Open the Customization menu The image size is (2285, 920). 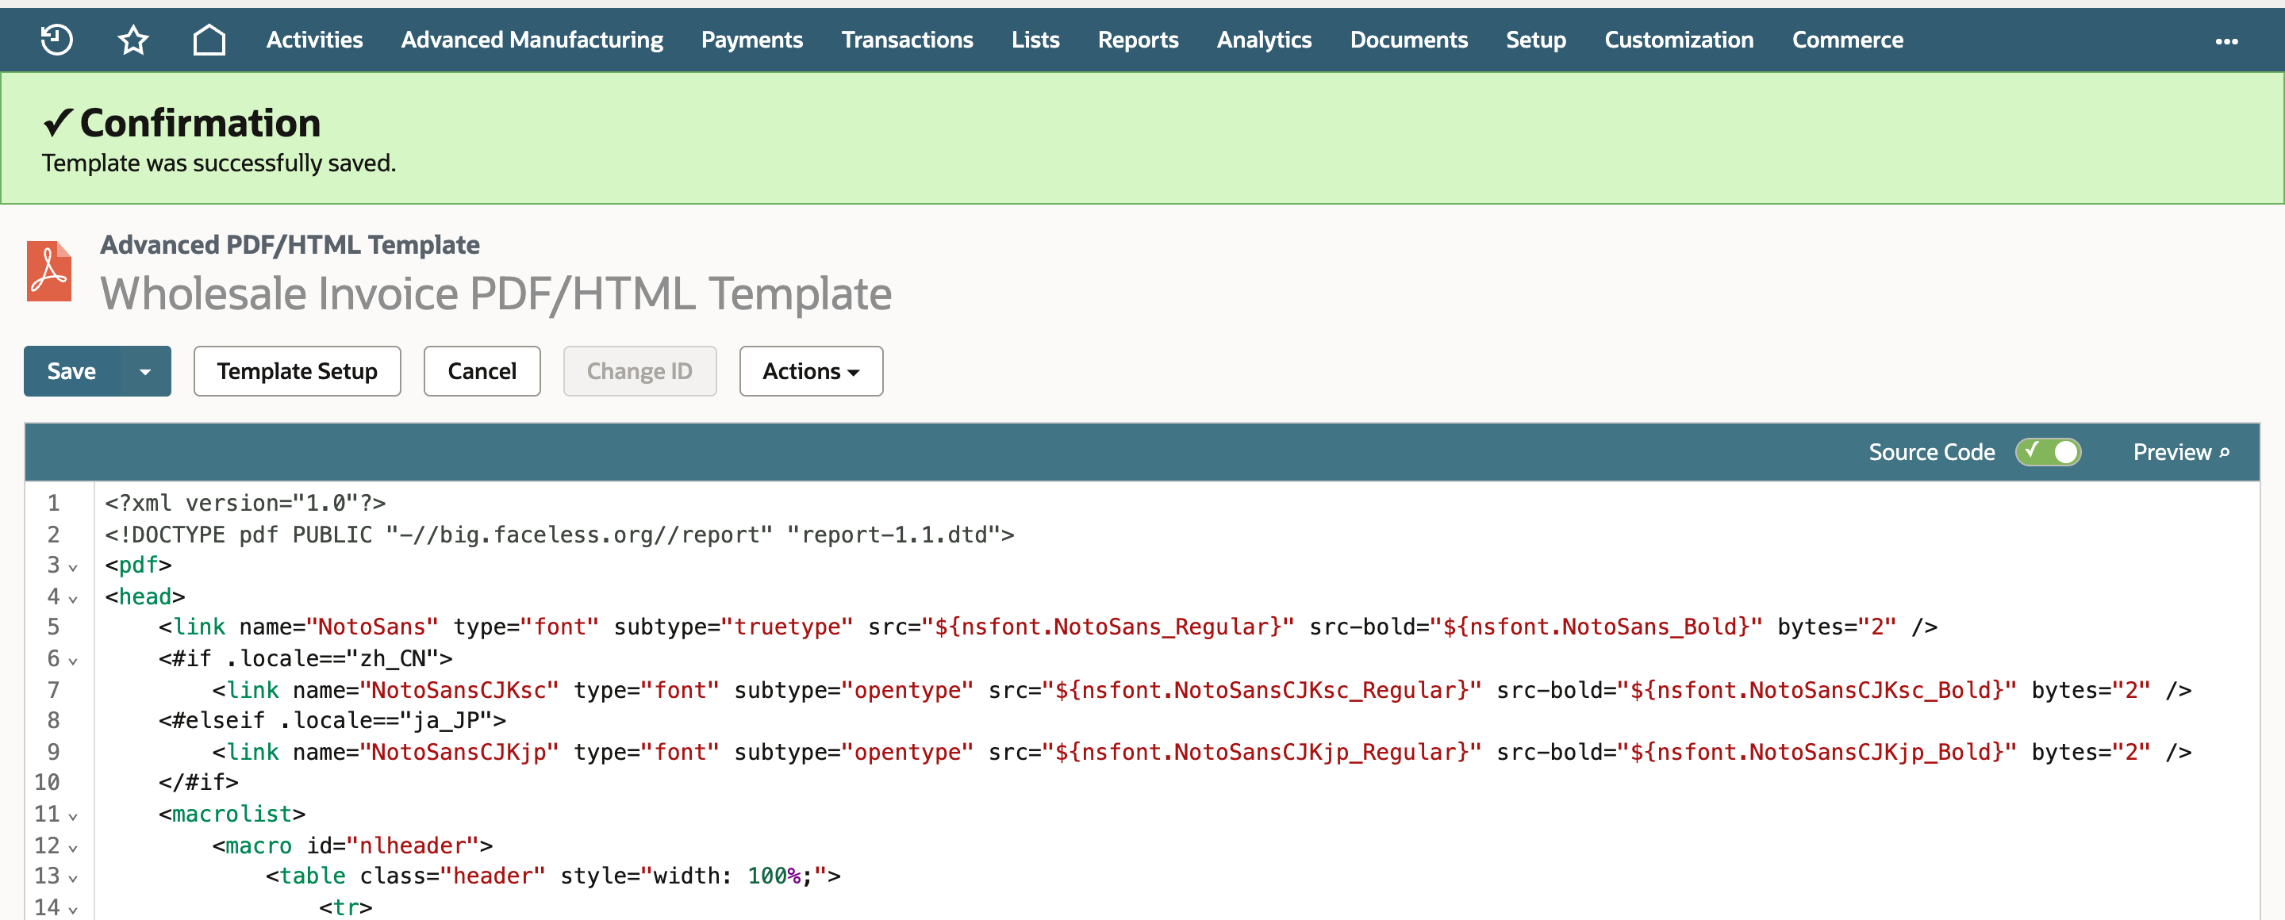click(x=1678, y=40)
